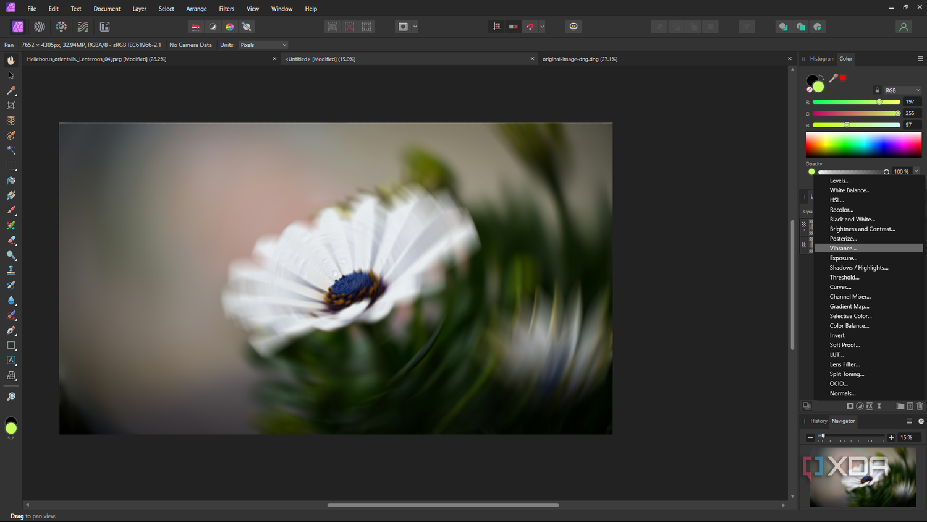Open the RGB color model dropdown
Image resolution: width=927 pixels, height=522 pixels.
point(903,90)
